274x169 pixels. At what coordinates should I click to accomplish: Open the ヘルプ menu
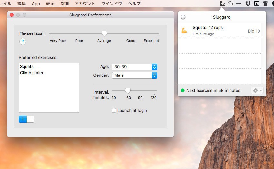pos(134,4)
